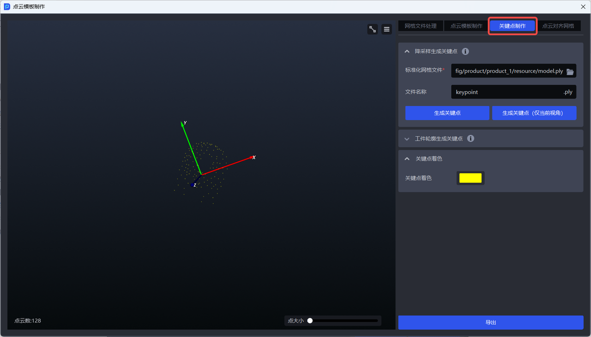This screenshot has width=591, height=337.
Task: Expand the 工件轮廓生成关键点 section
Action: click(407, 139)
